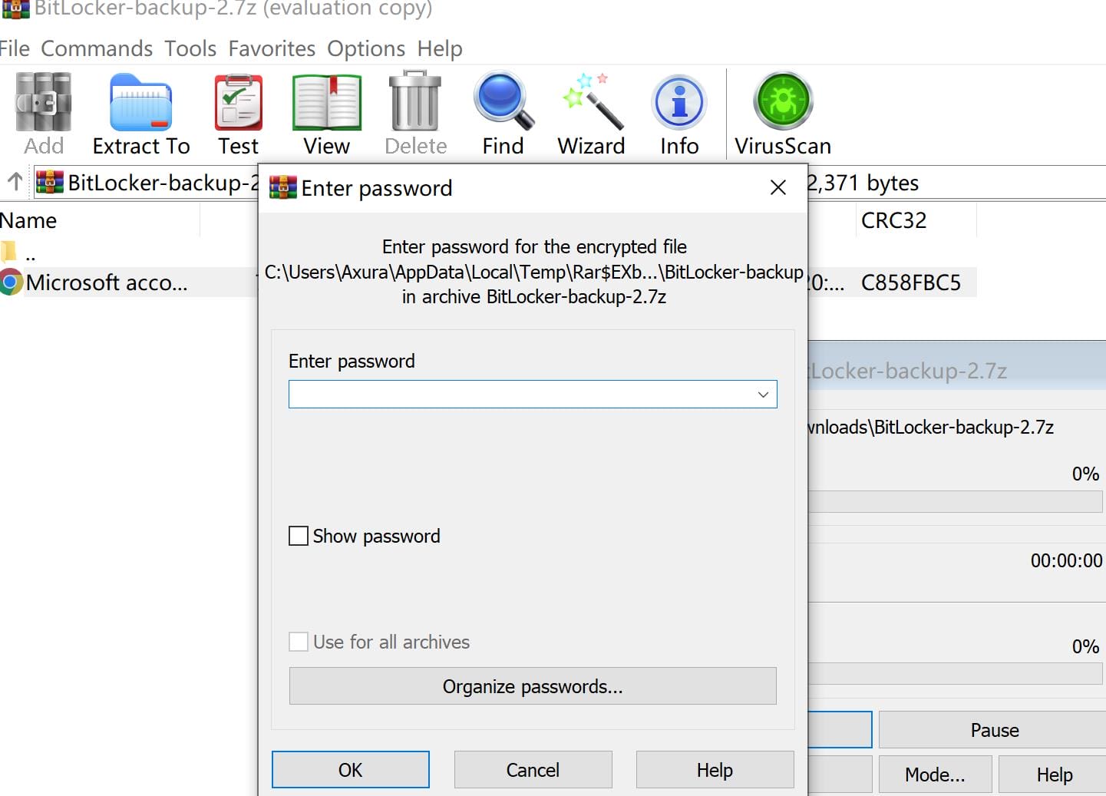Open the parent folder '..' entry
Screen dimensions: 1106x796
click(18, 252)
